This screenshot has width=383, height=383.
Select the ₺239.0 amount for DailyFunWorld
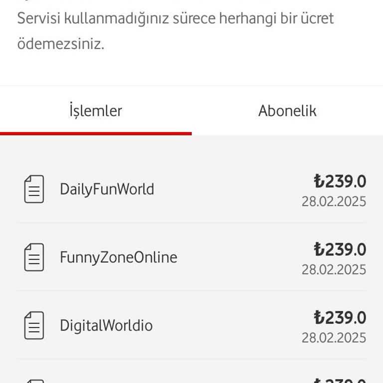click(340, 182)
